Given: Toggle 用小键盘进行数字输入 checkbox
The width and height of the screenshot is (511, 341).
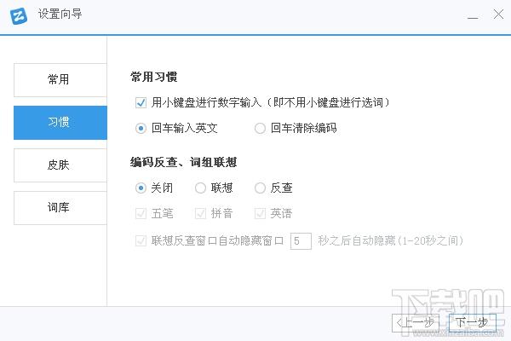Looking at the screenshot, I should click(141, 103).
